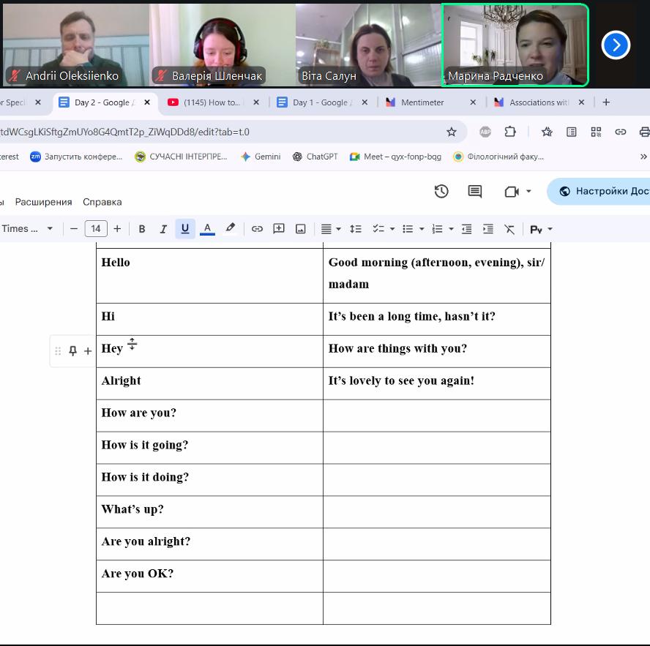Viewport: 650px width, 646px height.
Task: Toggle bold formatting
Action: click(142, 229)
